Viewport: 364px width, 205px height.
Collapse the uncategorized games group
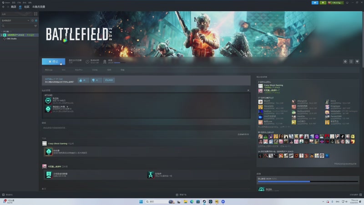2,31
